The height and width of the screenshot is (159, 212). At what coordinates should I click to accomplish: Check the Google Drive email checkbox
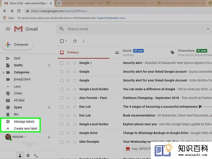tap(62, 133)
